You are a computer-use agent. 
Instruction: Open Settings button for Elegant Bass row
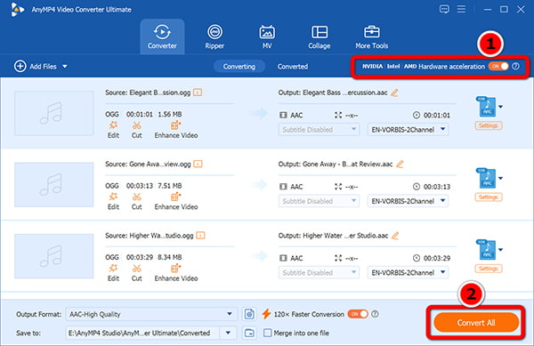pyautogui.click(x=489, y=125)
